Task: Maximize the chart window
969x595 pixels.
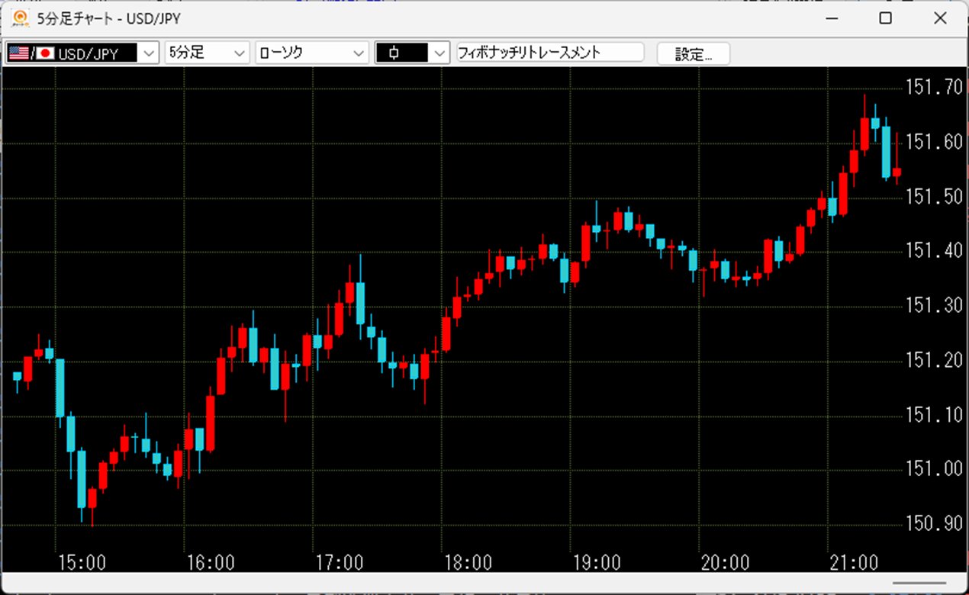Action: (x=885, y=18)
